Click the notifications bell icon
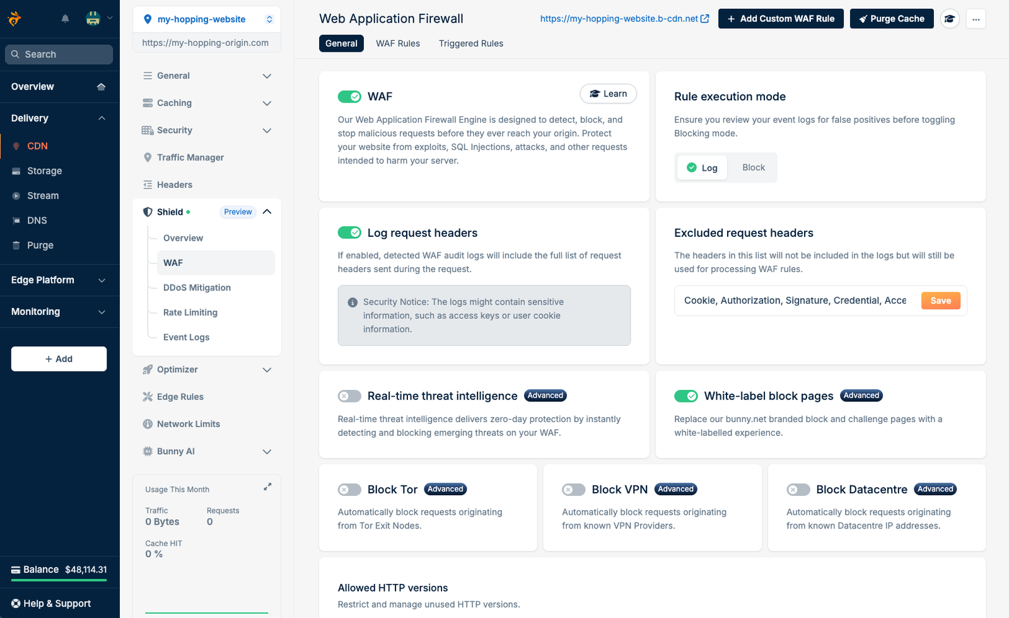 click(x=65, y=19)
